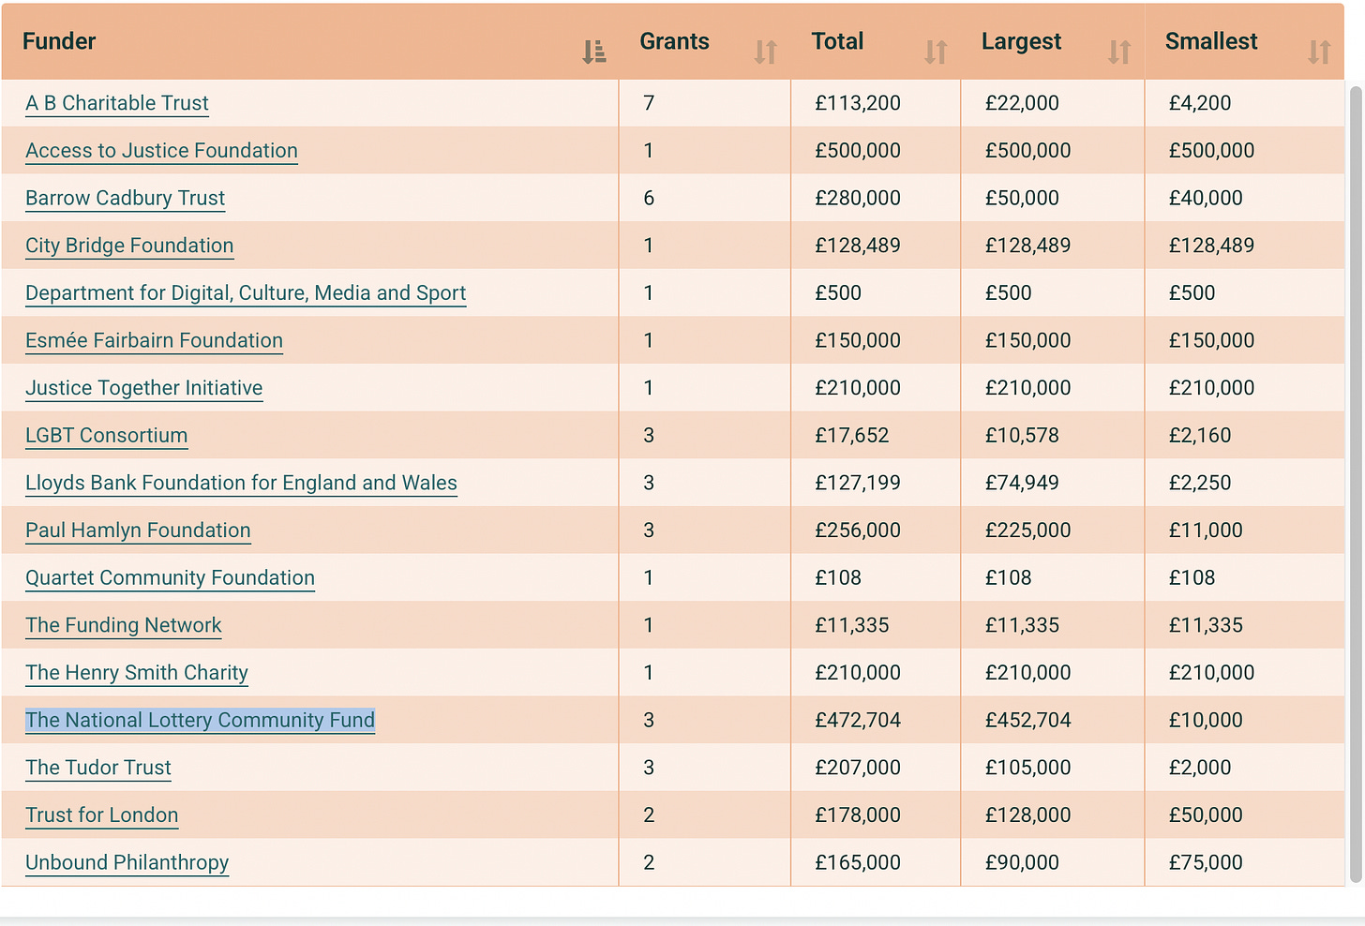1365x926 pixels.
Task: Open Barrow Cadbury Trust link
Action: tap(125, 198)
